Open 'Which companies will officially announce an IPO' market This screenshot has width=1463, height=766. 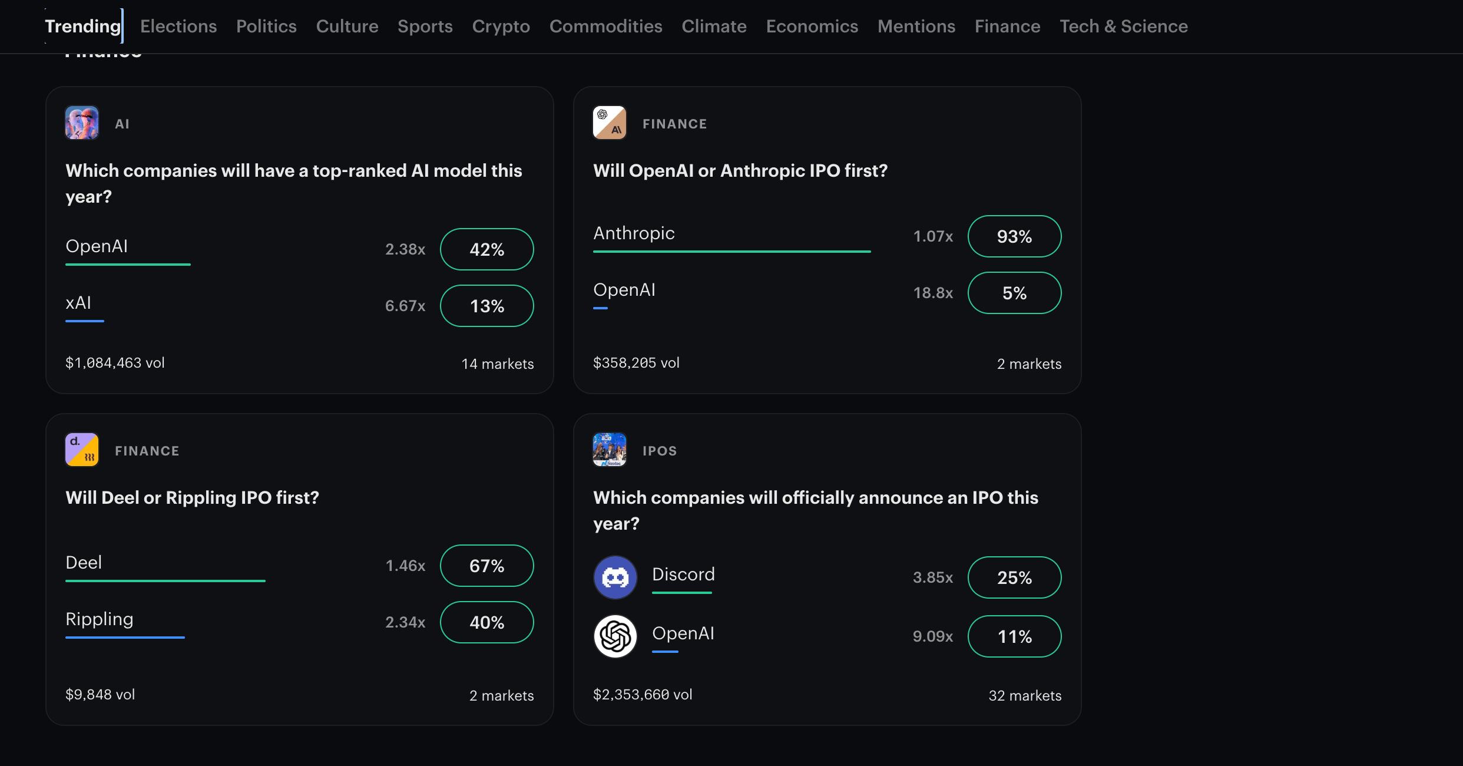[x=816, y=510]
